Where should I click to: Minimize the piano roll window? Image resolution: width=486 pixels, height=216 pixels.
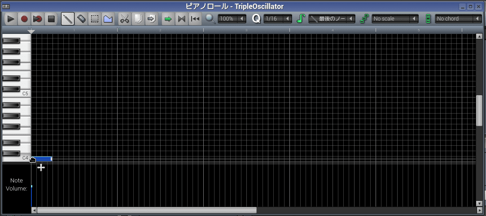click(463, 7)
